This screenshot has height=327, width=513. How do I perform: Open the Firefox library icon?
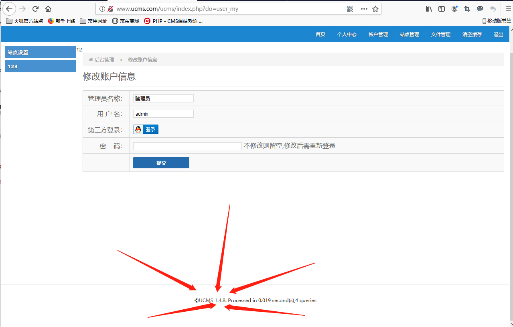[x=429, y=9]
